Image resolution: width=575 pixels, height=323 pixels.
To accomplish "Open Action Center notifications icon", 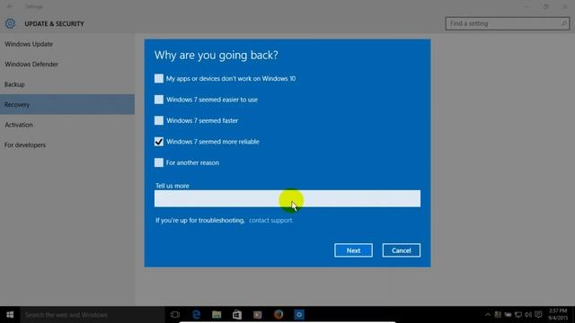I will click(538, 315).
